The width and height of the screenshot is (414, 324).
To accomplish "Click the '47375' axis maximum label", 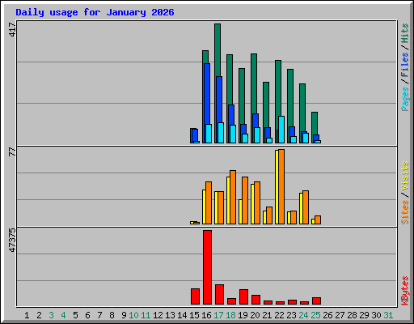I will (x=12, y=241).
